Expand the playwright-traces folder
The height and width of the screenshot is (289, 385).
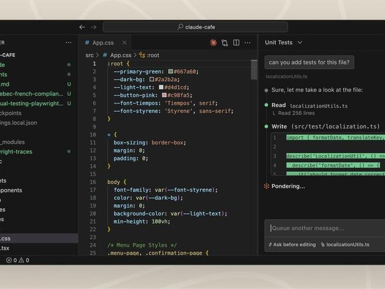[16, 152]
